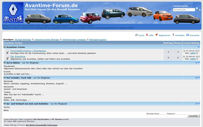This screenshot has height=127, width=203.
Task: Click the Themen column header
Action: click(x=178, y=43)
